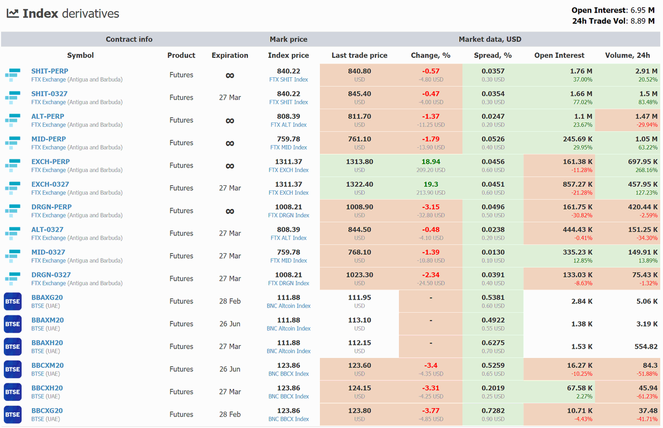The width and height of the screenshot is (663, 428).
Task: Click the 19.3 change value for EXCH-0327
Action: (x=431, y=184)
